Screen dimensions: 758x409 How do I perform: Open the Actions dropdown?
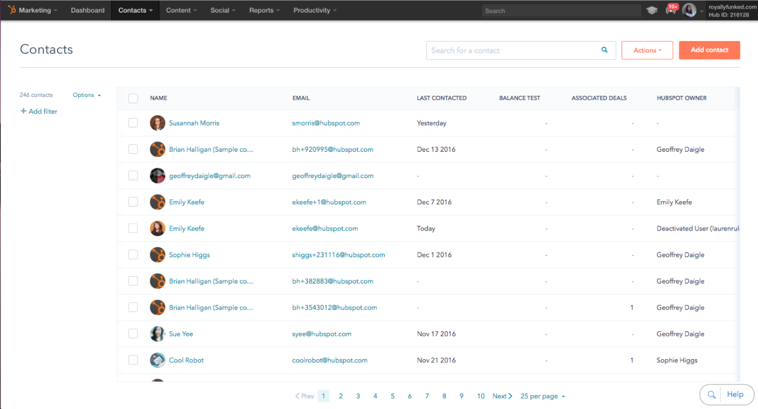(x=647, y=50)
